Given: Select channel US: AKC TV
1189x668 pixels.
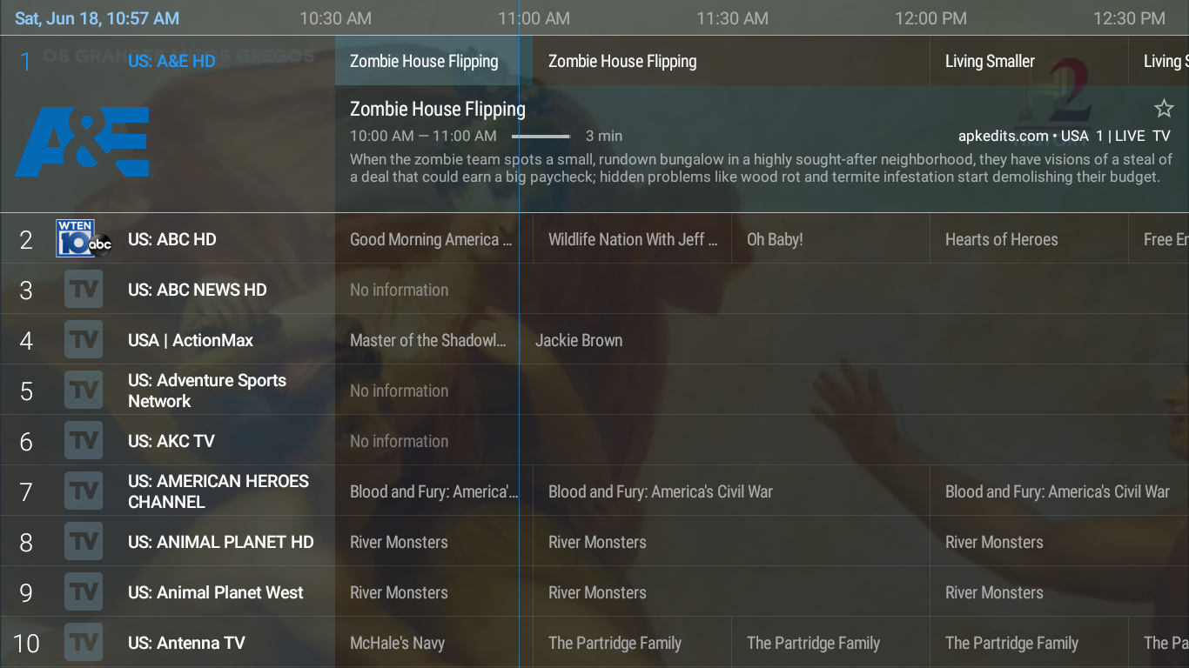Looking at the screenshot, I should point(171,441).
